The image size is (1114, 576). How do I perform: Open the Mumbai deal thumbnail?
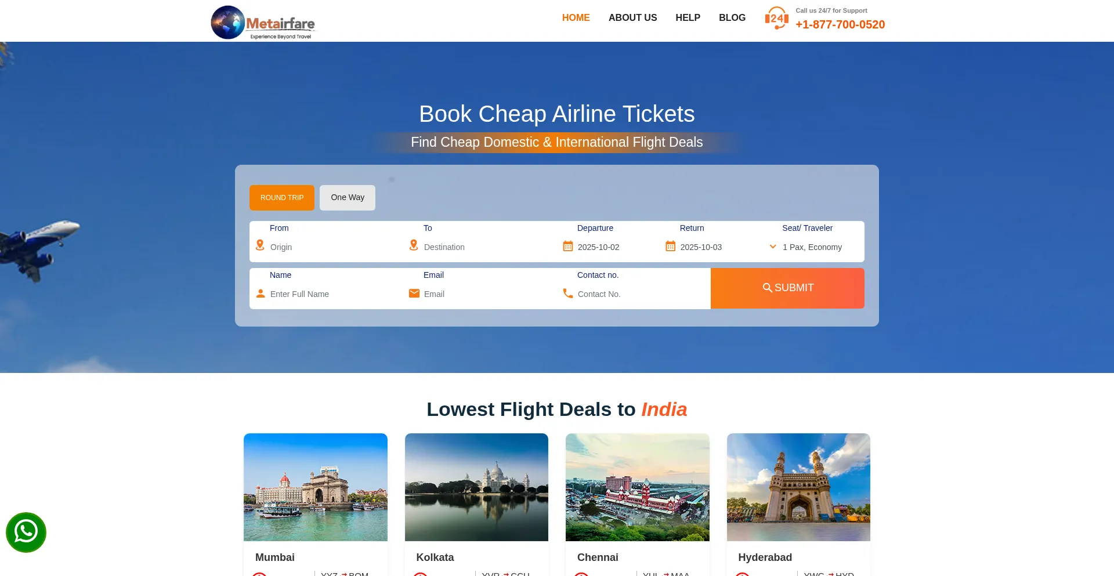316,487
